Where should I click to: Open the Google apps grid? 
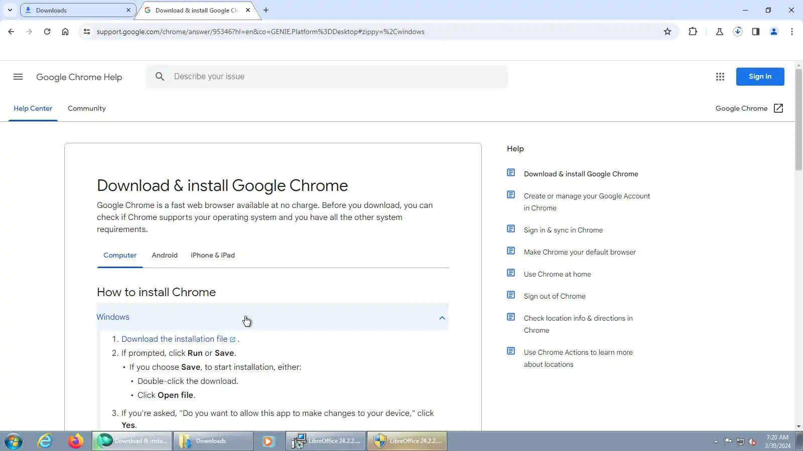(x=720, y=77)
